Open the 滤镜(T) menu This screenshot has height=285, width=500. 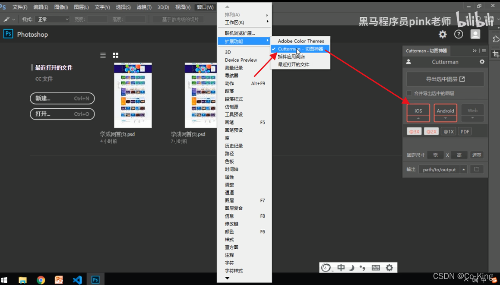point(144,7)
